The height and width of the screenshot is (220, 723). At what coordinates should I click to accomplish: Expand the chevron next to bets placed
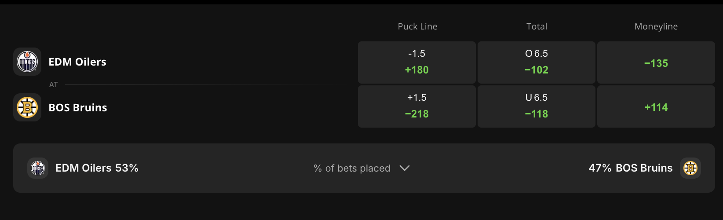pyautogui.click(x=405, y=168)
